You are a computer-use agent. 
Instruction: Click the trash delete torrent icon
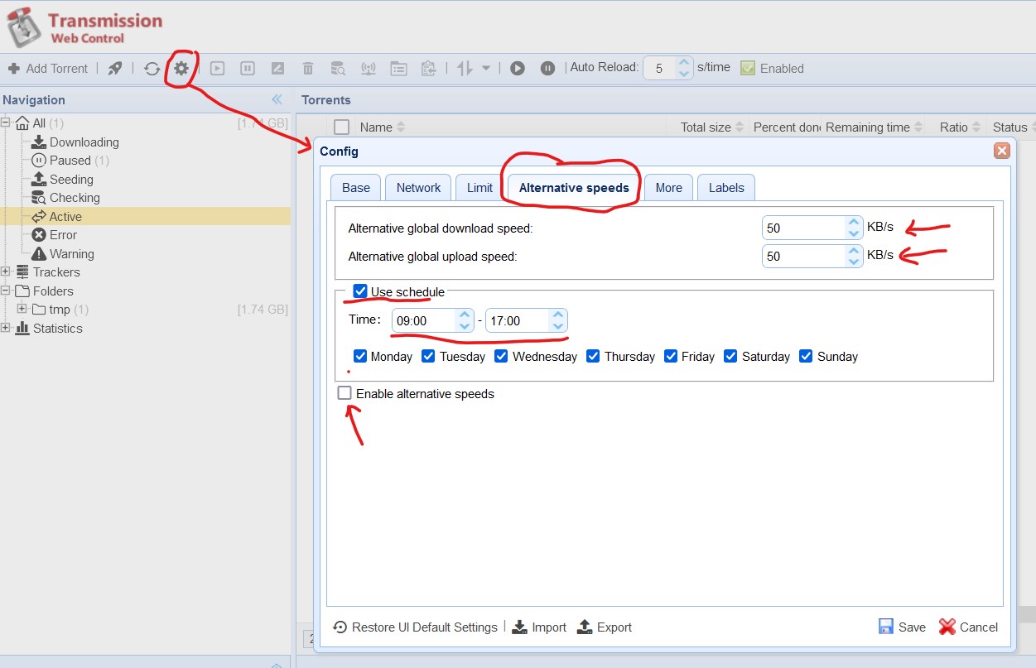coord(307,69)
